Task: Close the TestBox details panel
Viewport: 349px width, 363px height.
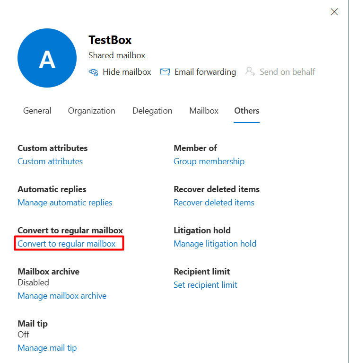Action: (x=334, y=12)
